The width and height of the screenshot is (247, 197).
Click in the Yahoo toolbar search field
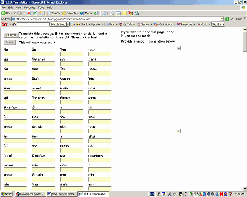pos(33,24)
